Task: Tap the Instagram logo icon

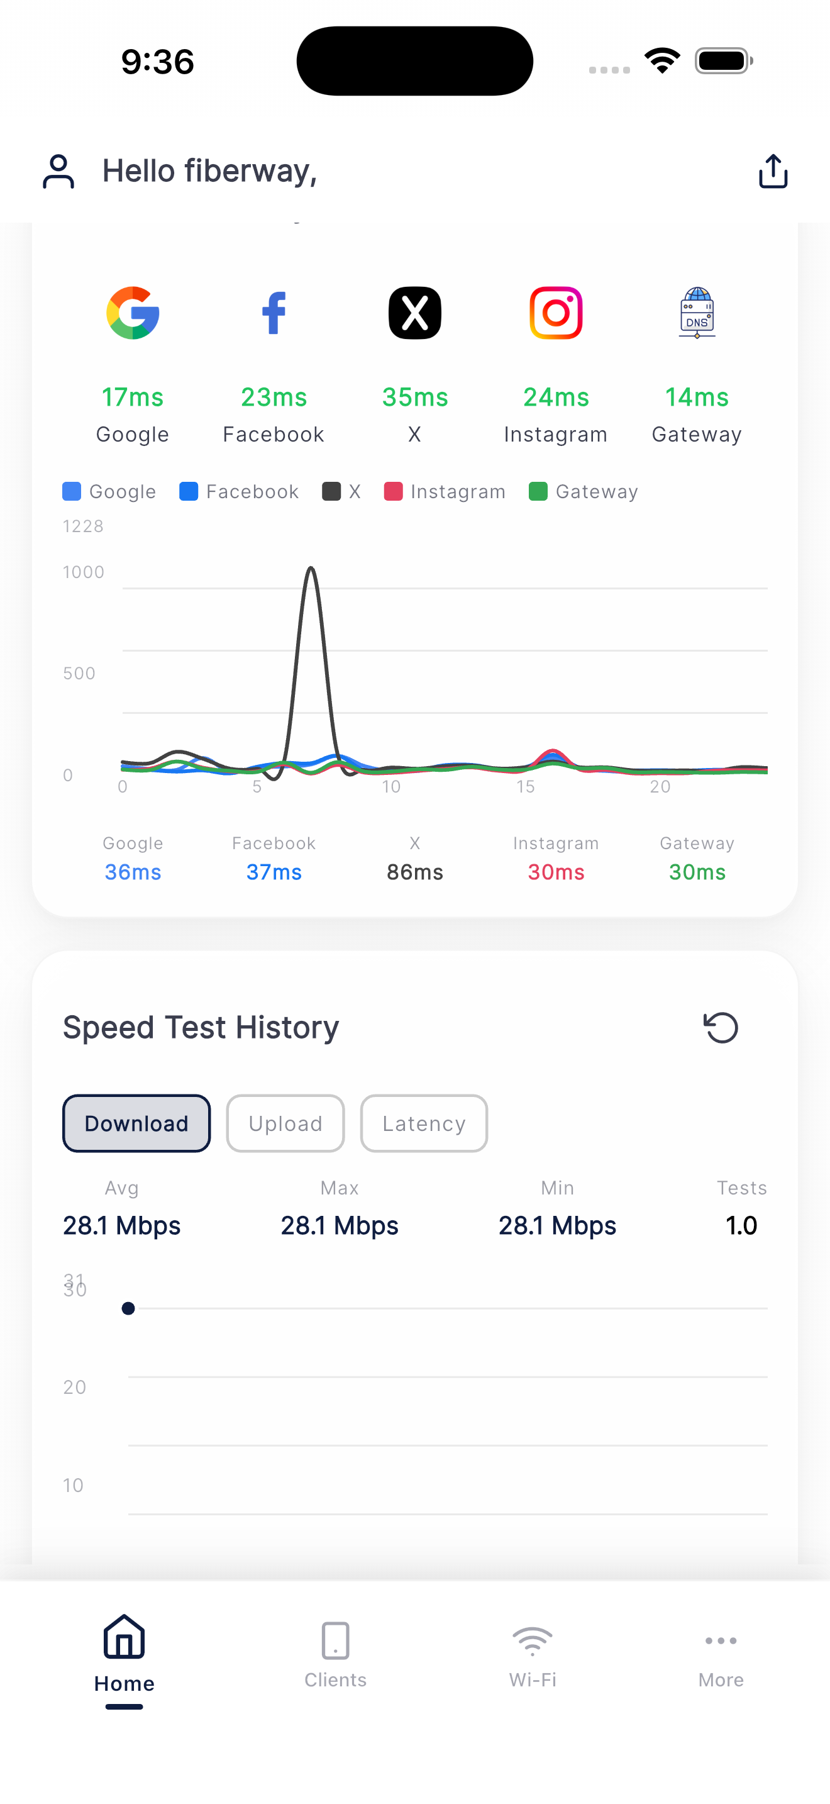Action: coord(556,313)
